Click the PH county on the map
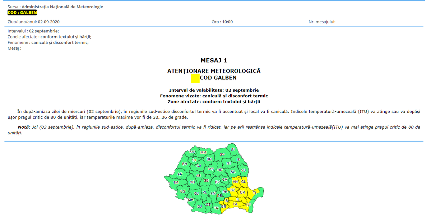Screen dimensions: 431x217 [x=225, y=192]
